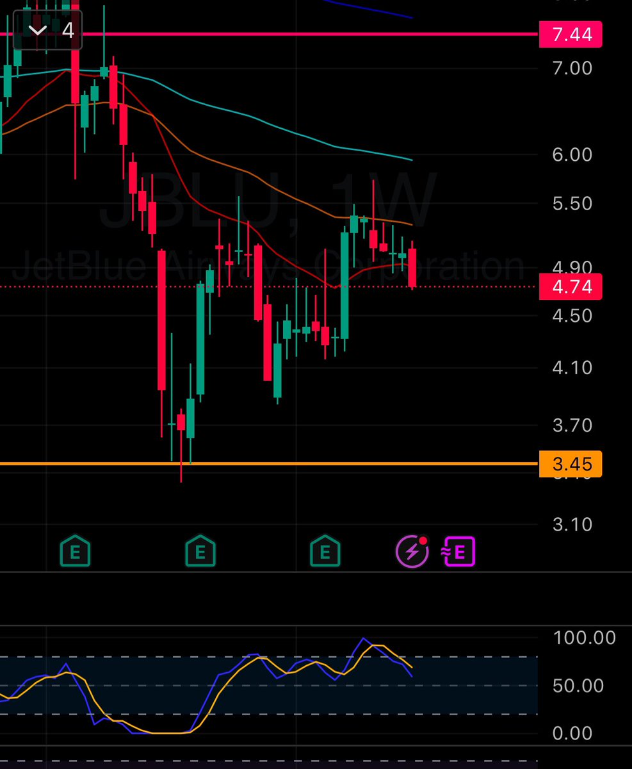The image size is (632, 769).
Task: Select the orange 3.45 support price label
Action: pos(571,463)
